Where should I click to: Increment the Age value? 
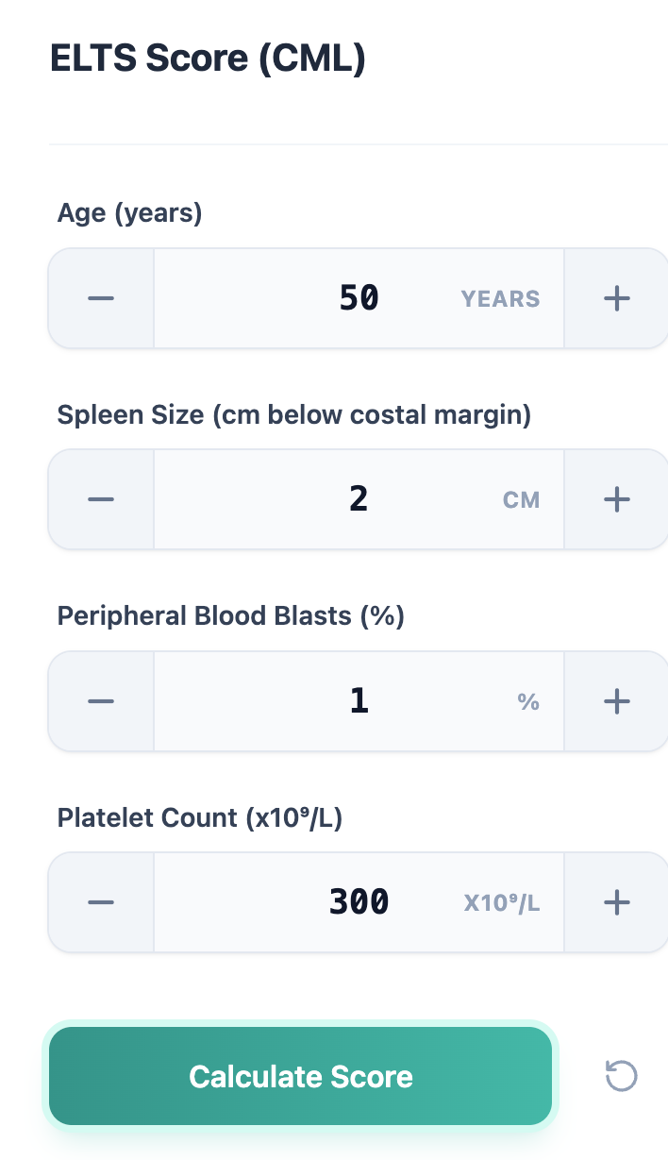click(616, 297)
